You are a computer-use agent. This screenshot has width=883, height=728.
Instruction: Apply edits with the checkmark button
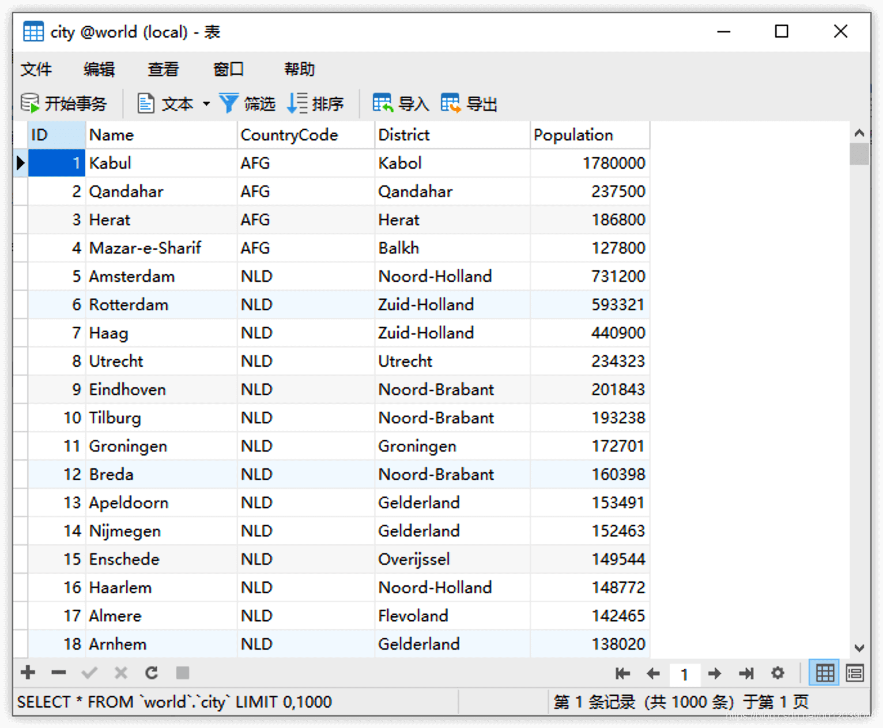click(90, 673)
